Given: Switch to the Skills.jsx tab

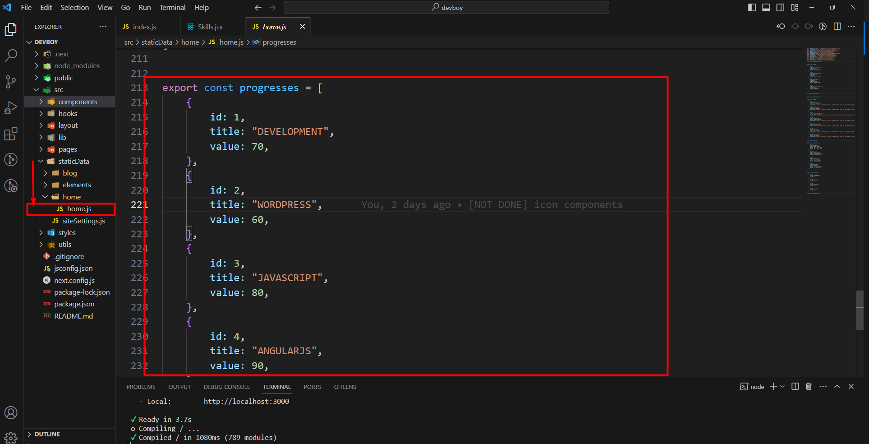Looking at the screenshot, I should [210, 27].
